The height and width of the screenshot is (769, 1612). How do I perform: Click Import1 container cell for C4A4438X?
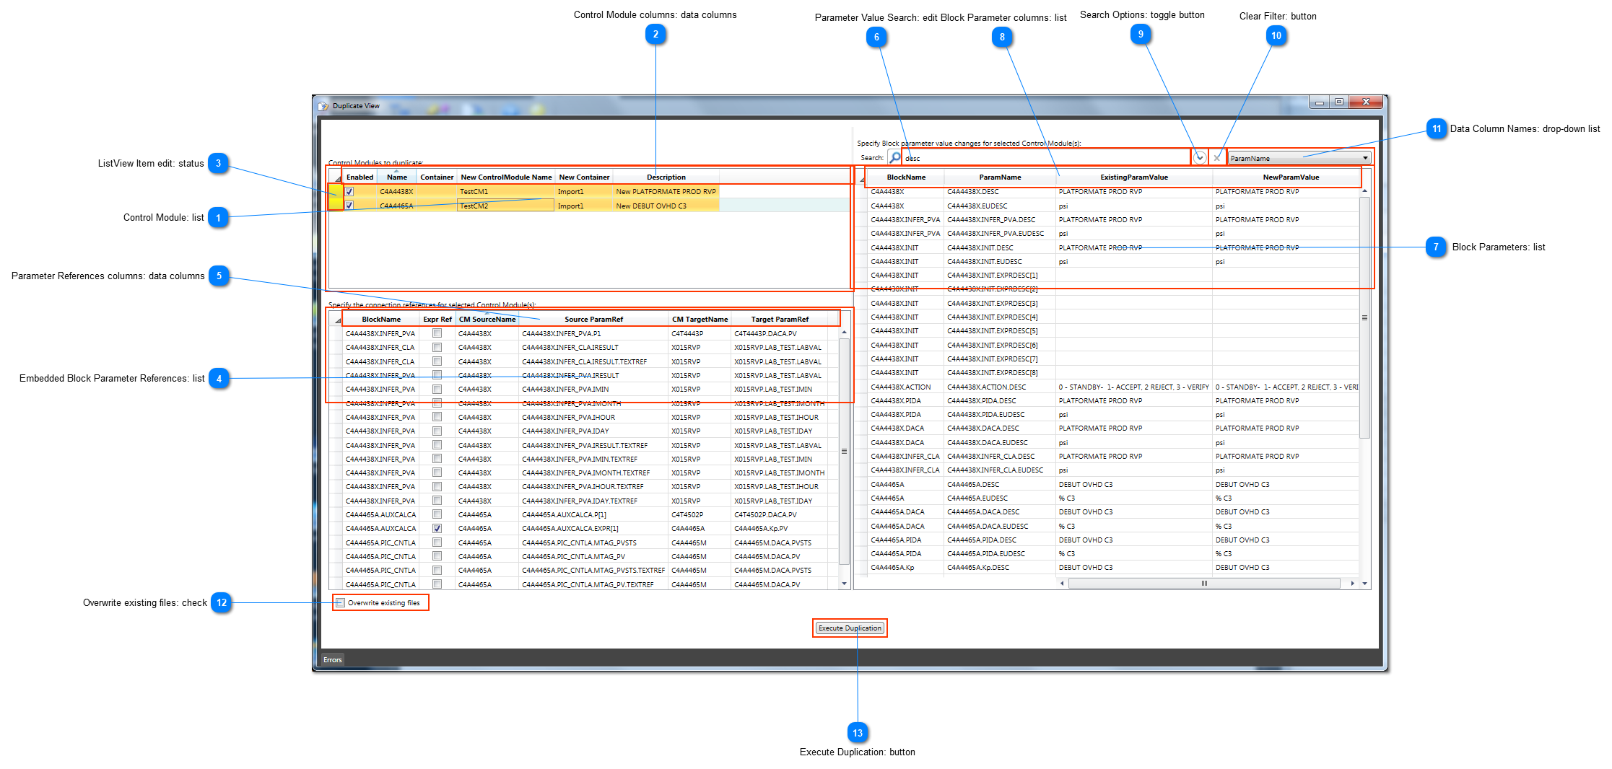point(584,192)
